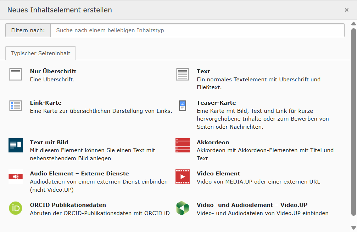The width and height of the screenshot is (357, 232).
Task: Open the Nur Überschrift title link
Action: [53, 71]
